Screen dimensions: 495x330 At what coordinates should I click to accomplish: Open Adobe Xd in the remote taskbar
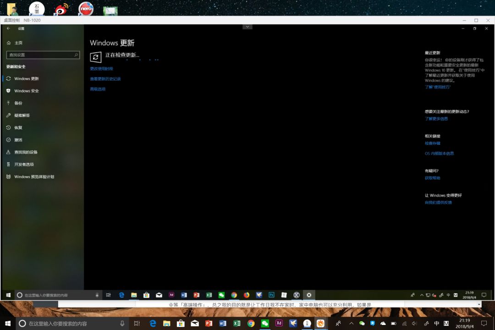171,295
